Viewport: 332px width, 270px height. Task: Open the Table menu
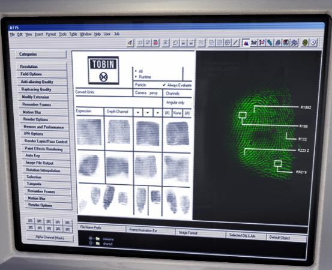(73, 34)
